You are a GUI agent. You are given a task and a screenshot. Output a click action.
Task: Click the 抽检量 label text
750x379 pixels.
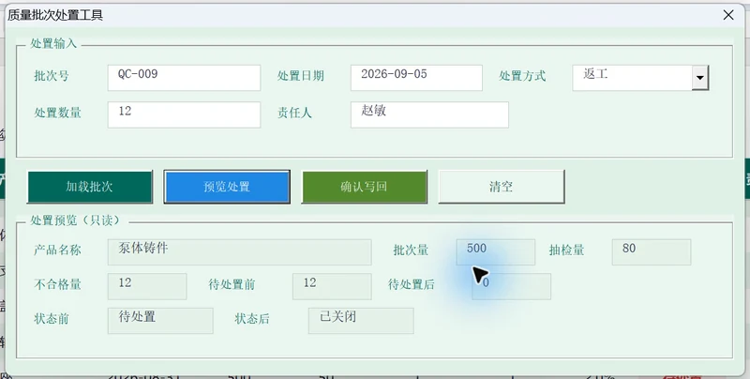[x=567, y=250]
